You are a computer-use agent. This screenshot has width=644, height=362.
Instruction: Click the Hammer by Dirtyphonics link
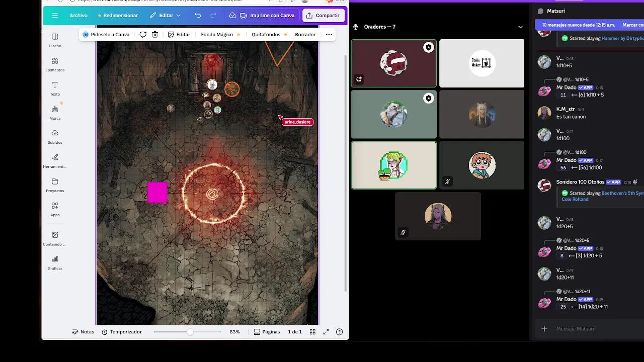(x=623, y=38)
